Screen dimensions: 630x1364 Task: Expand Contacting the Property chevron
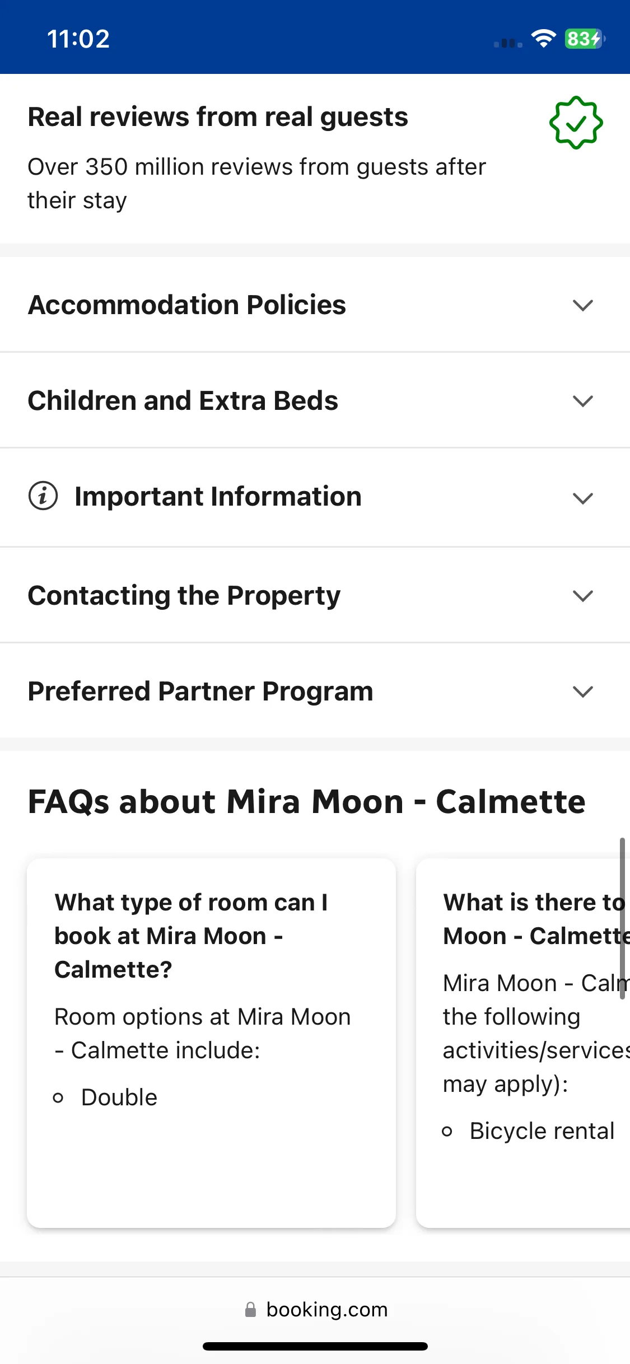(x=583, y=596)
